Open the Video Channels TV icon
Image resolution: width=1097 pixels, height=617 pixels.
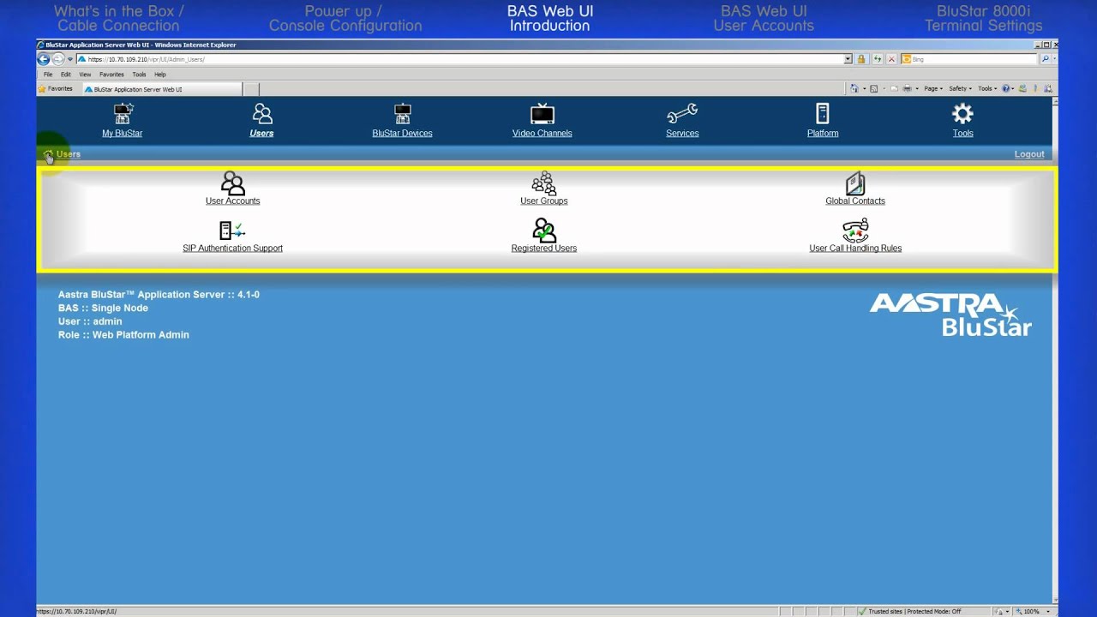(543, 114)
